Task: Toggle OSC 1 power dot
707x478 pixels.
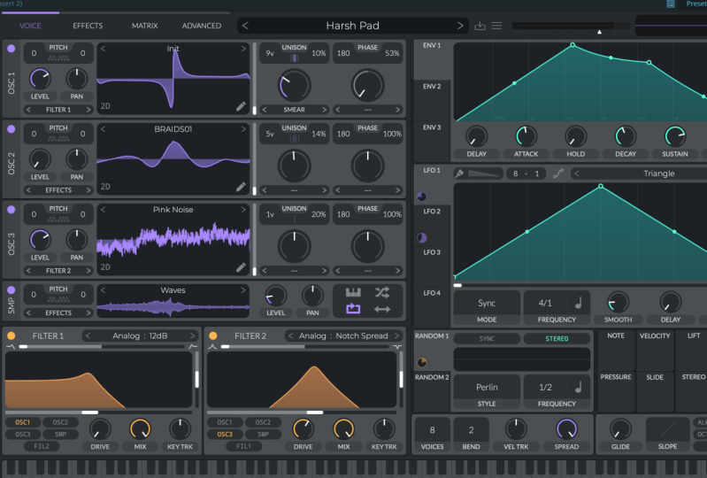Action: pos(12,49)
